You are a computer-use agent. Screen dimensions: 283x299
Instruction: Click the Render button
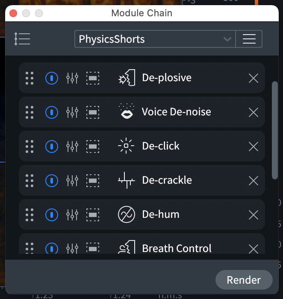pyautogui.click(x=244, y=280)
